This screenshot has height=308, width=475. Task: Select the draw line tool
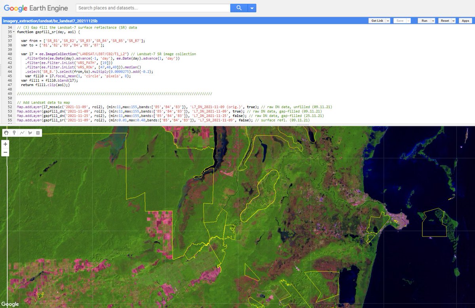pyautogui.click(x=22, y=133)
